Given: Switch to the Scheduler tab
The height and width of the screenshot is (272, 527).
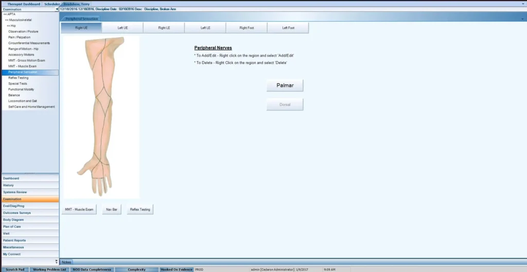Looking at the screenshot, I should [52, 4].
